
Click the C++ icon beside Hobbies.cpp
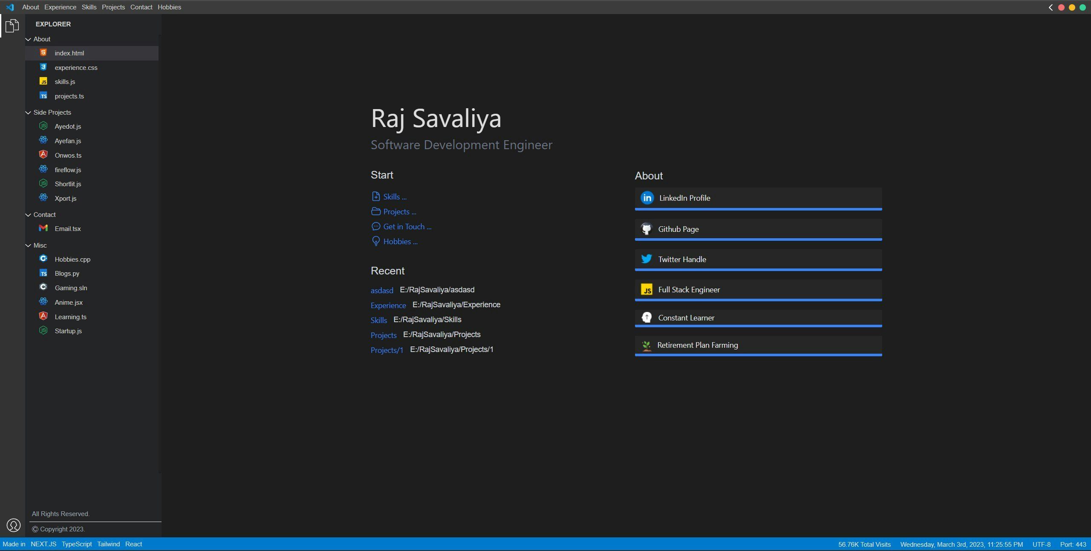[x=43, y=259]
